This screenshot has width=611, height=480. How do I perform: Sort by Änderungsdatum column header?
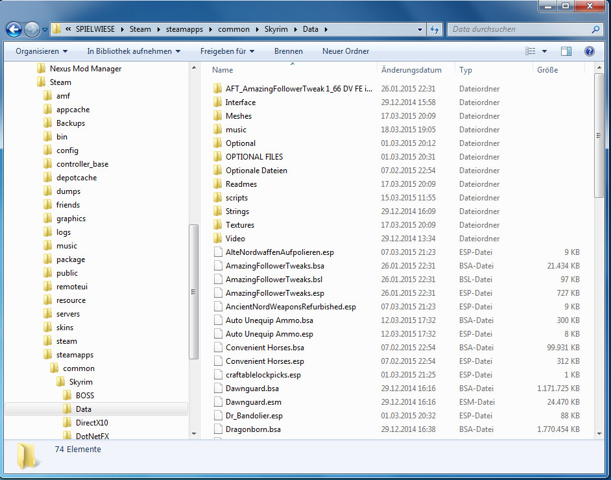pyautogui.click(x=411, y=70)
